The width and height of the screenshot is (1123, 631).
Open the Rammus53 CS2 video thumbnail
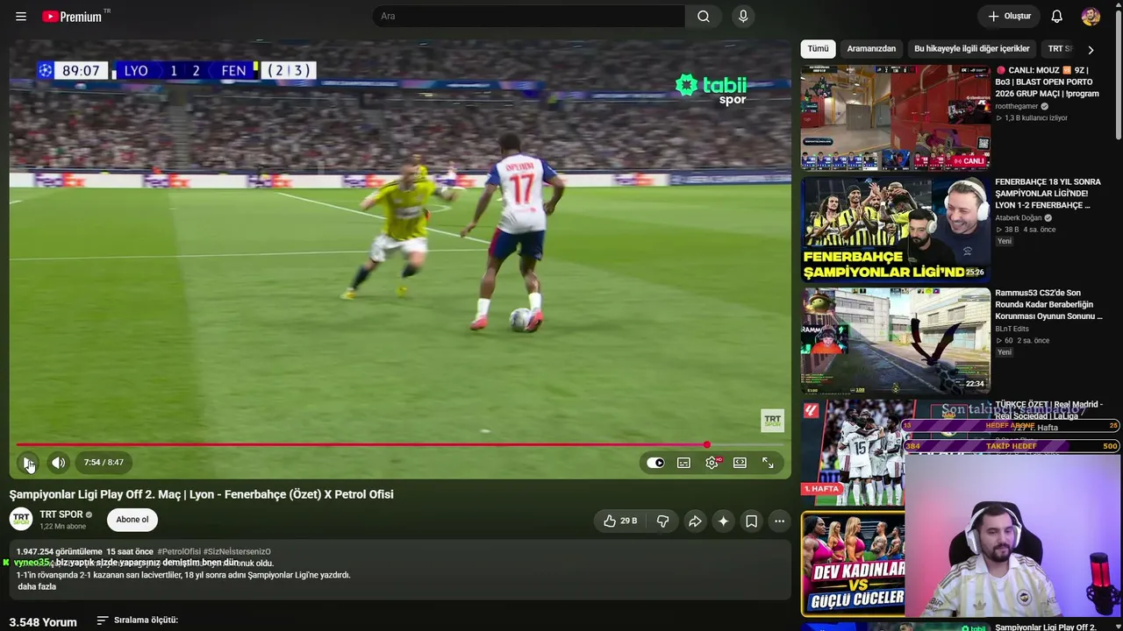pos(895,341)
